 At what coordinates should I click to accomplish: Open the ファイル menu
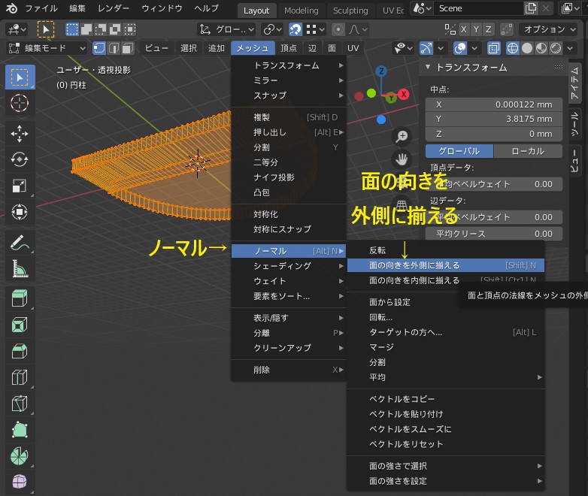pyautogui.click(x=41, y=8)
